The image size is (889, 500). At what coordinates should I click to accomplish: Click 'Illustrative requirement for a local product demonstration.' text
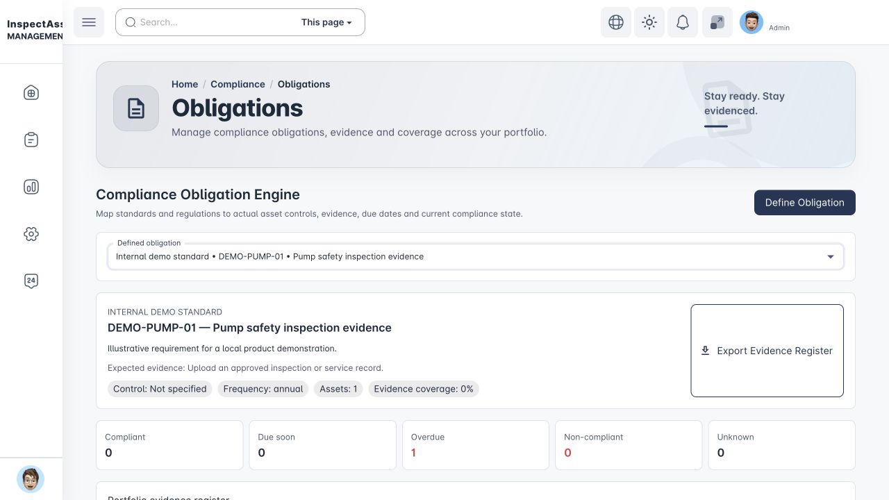tap(222, 349)
